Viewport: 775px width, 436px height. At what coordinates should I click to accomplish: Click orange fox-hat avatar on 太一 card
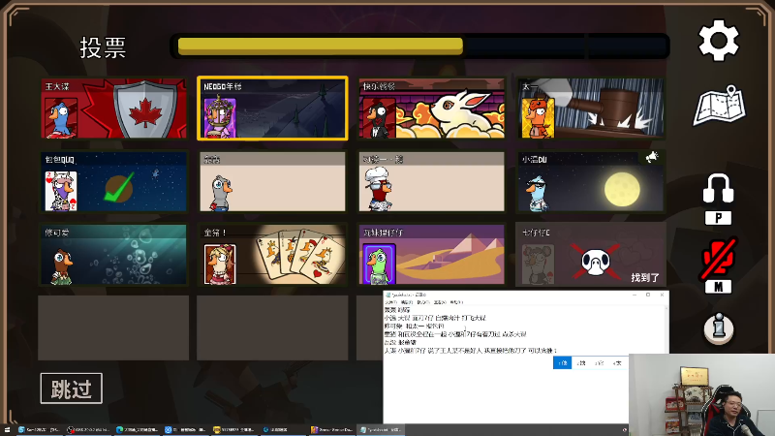[538, 117]
